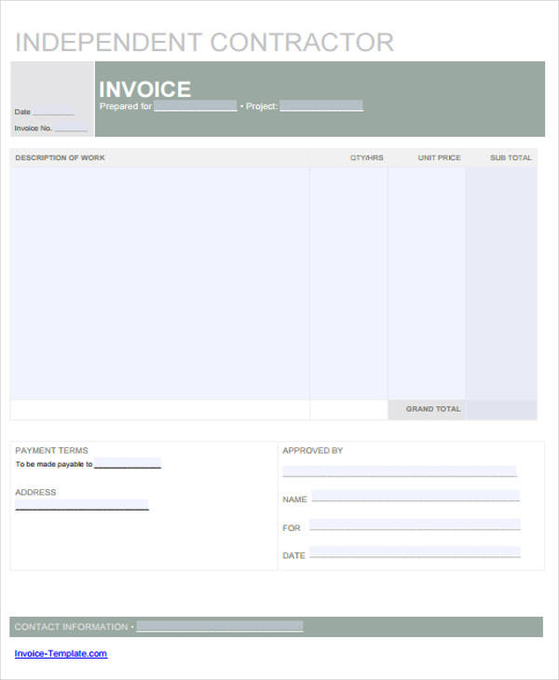
Task: Click the Approved By signature line
Action: (x=400, y=471)
